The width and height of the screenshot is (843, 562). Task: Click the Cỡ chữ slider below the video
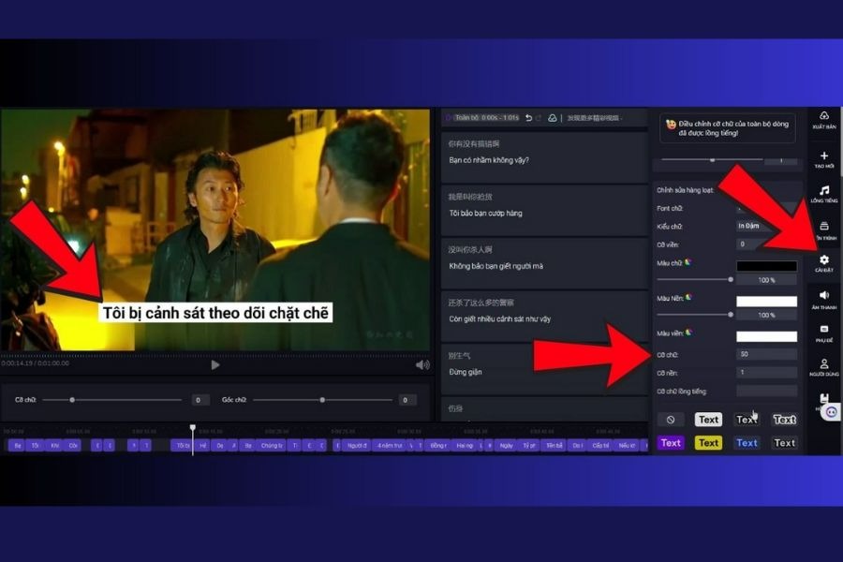click(112, 400)
